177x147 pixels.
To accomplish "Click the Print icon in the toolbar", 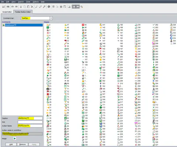I will (x=8, y=7).
